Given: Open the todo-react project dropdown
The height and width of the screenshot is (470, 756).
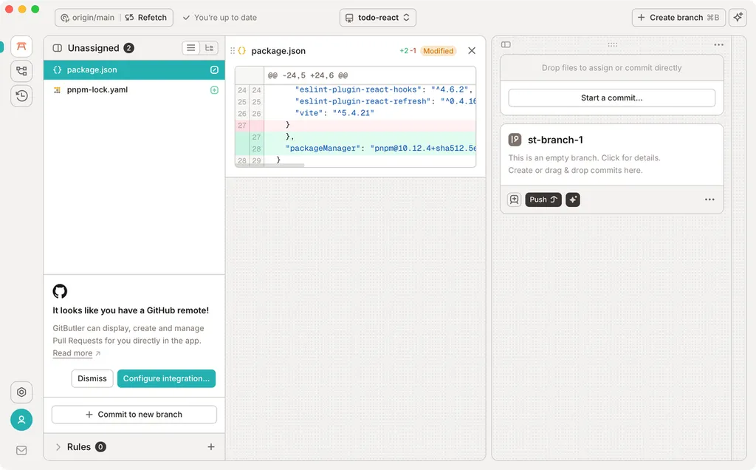Looking at the screenshot, I should pyautogui.click(x=378, y=18).
